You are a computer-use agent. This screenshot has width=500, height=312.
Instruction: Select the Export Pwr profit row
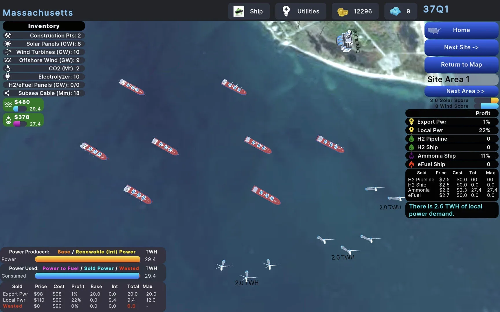click(x=451, y=122)
